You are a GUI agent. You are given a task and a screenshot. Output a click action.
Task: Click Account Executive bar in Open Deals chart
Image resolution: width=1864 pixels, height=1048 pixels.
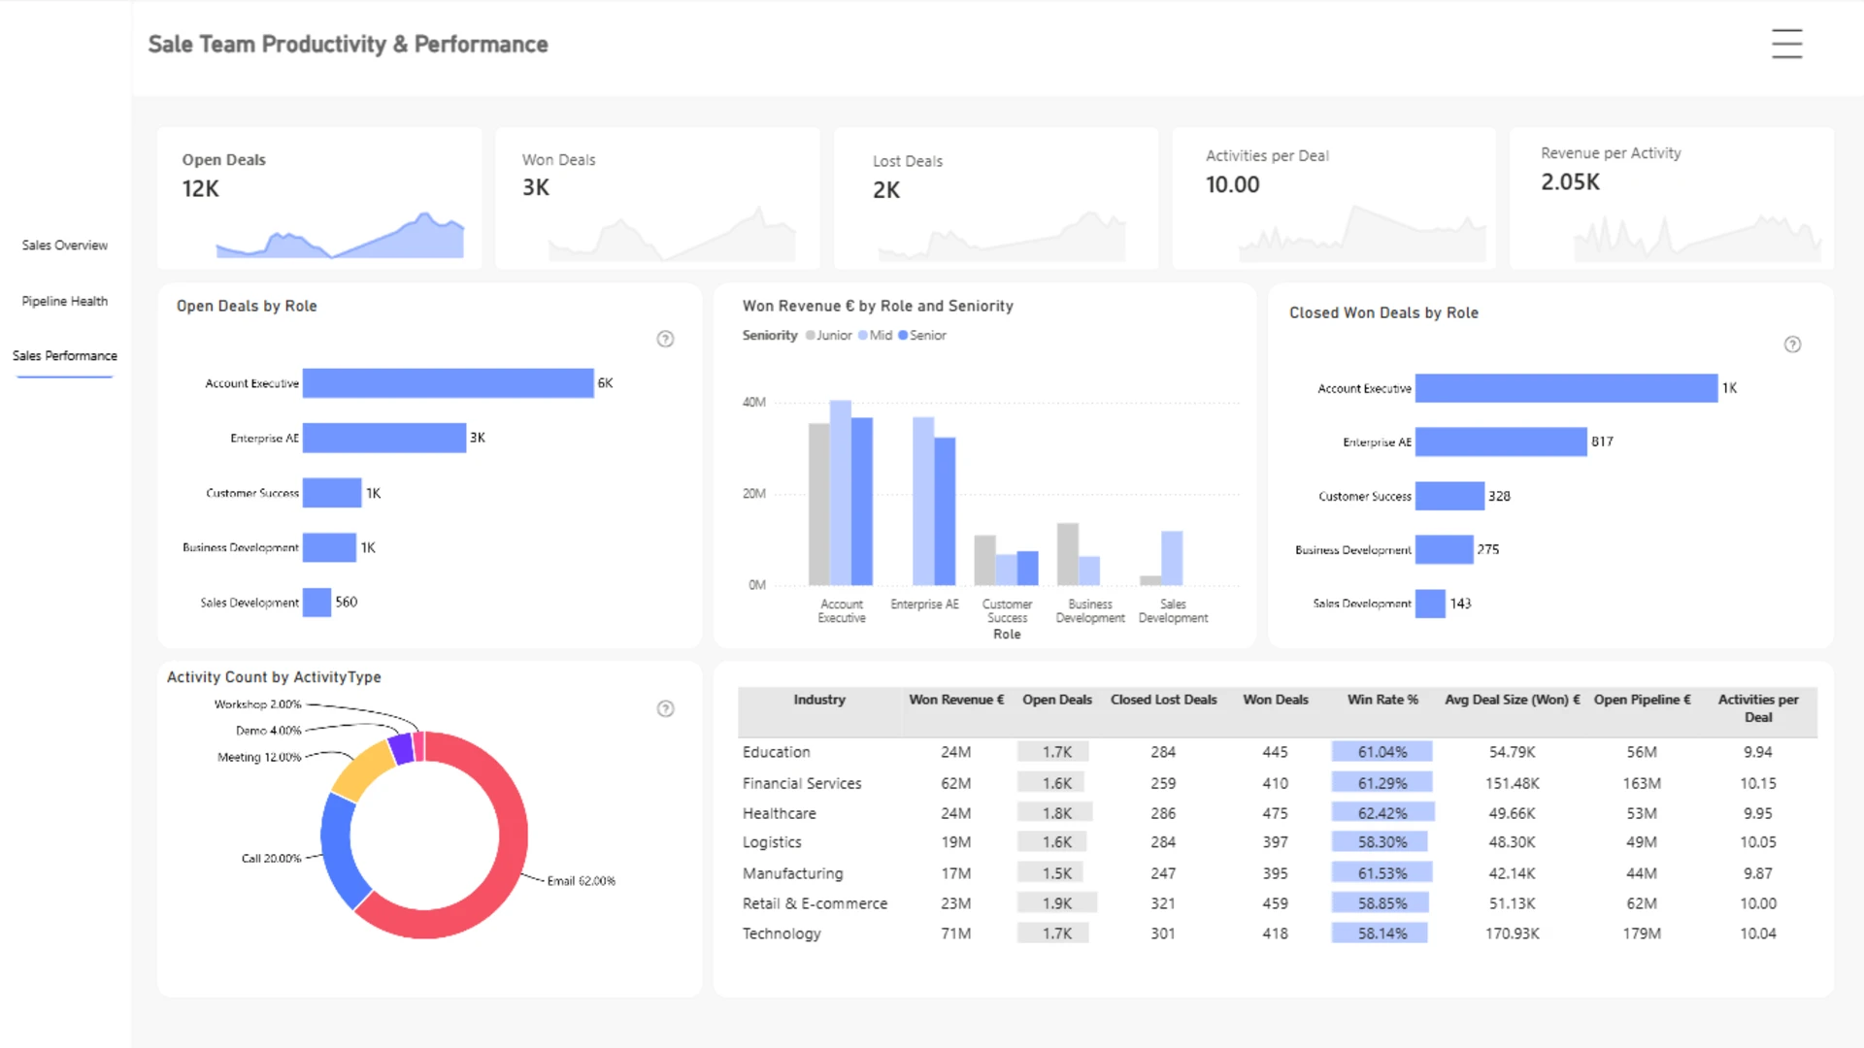pyautogui.click(x=448, y=383)
